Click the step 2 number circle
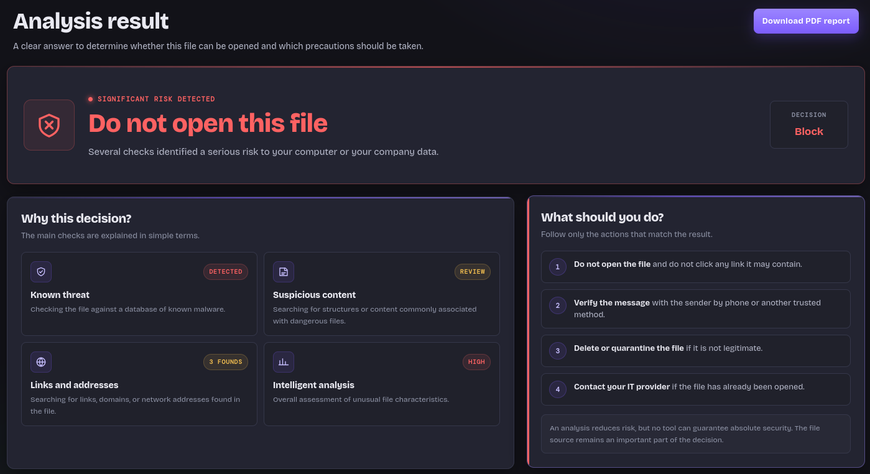 [x=558, y=305]
